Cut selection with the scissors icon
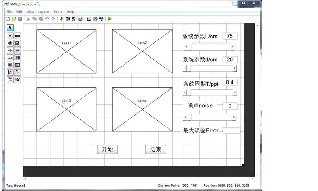Screen dimensions: 318x191 click(x=28, y=19)
